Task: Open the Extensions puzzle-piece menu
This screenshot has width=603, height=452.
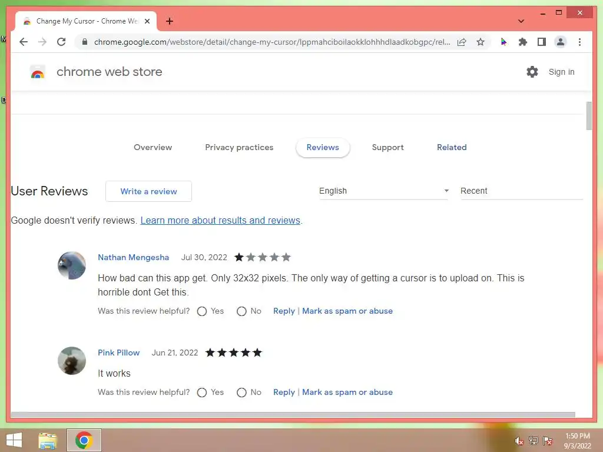Action: point(523,42)
